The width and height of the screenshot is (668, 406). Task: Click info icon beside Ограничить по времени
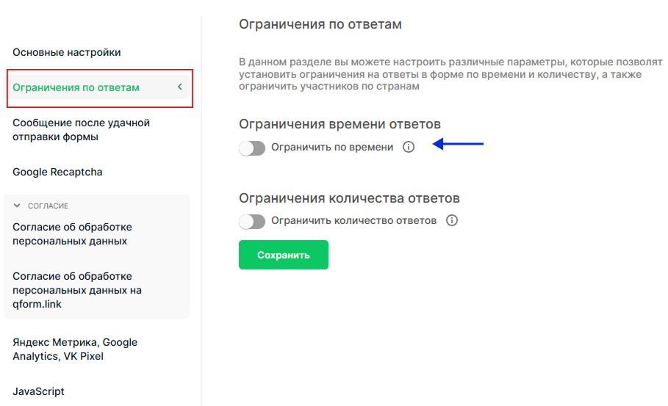(x=408, y=148)
